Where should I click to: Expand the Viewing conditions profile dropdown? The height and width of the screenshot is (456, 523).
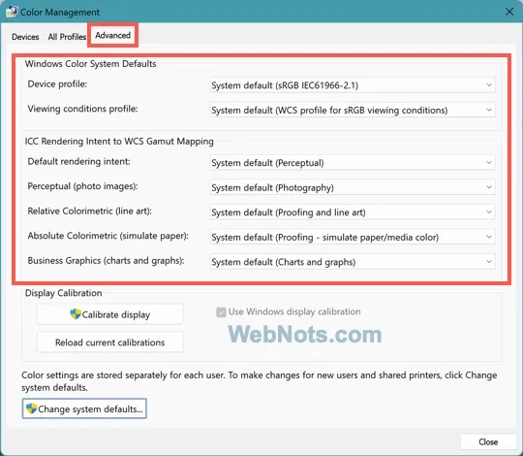pos(353,110)
